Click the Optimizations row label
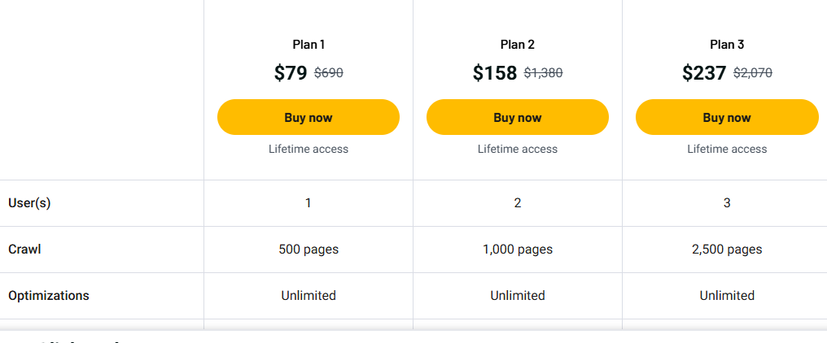Screen dimensions: 827x343 tap(49, 296)
